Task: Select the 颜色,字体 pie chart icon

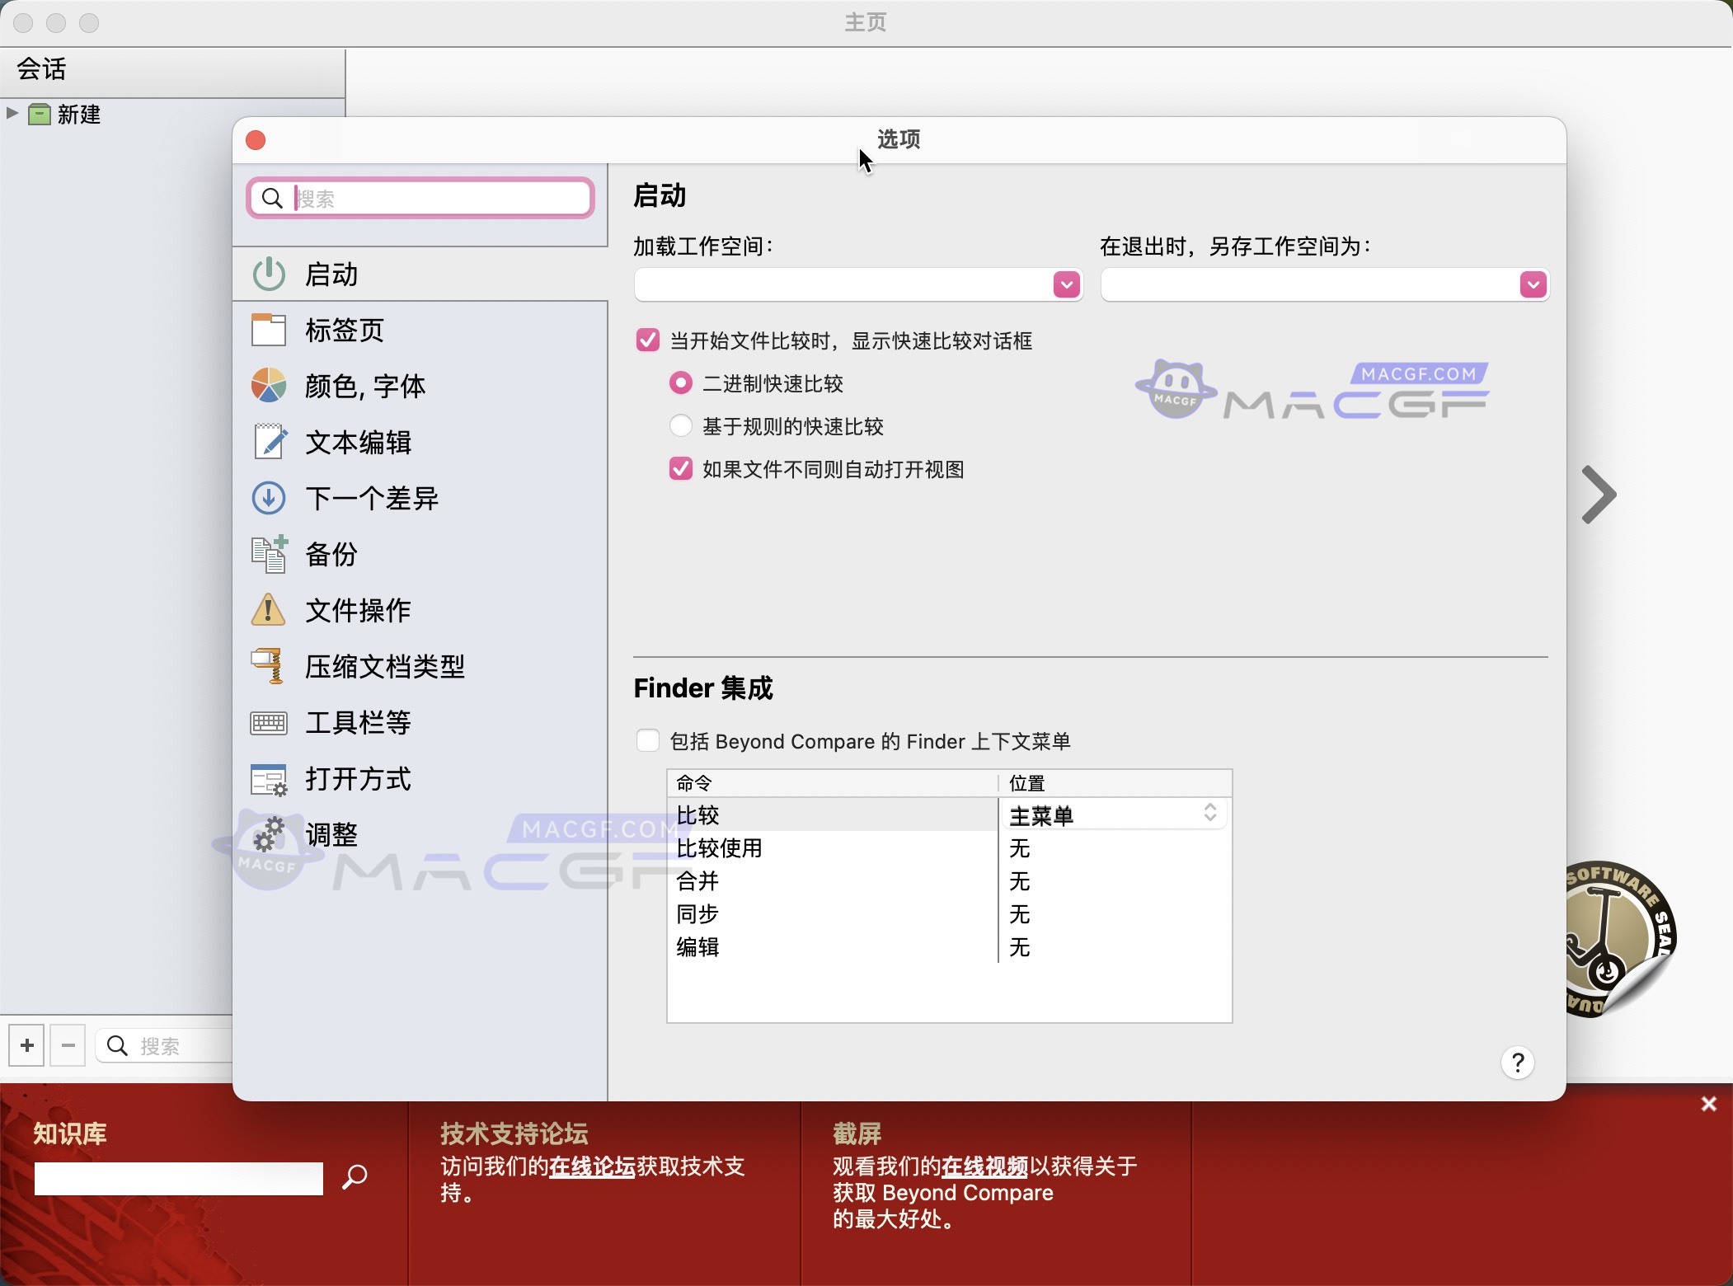Action: pyautogui.click(x=267, y=385)
